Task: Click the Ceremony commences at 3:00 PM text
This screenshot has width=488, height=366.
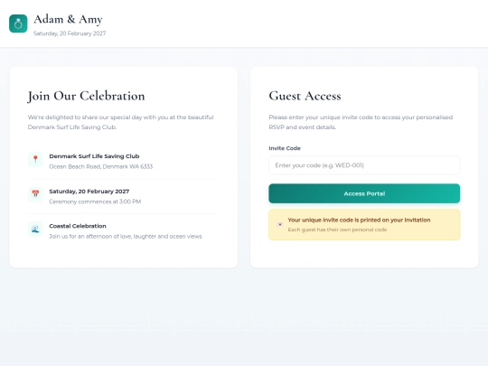Action: click(95, 202)
